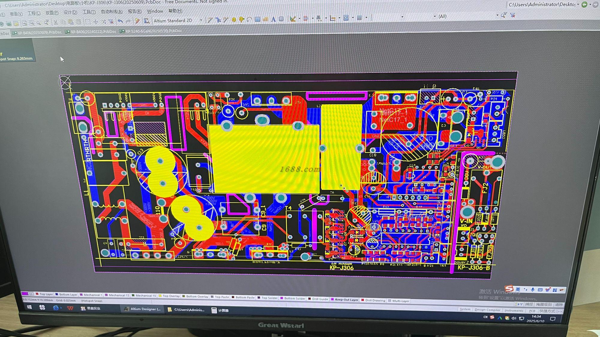Click the Browse PCB magnifier icon
The image size is (600, 337).
tap(147, 21)
